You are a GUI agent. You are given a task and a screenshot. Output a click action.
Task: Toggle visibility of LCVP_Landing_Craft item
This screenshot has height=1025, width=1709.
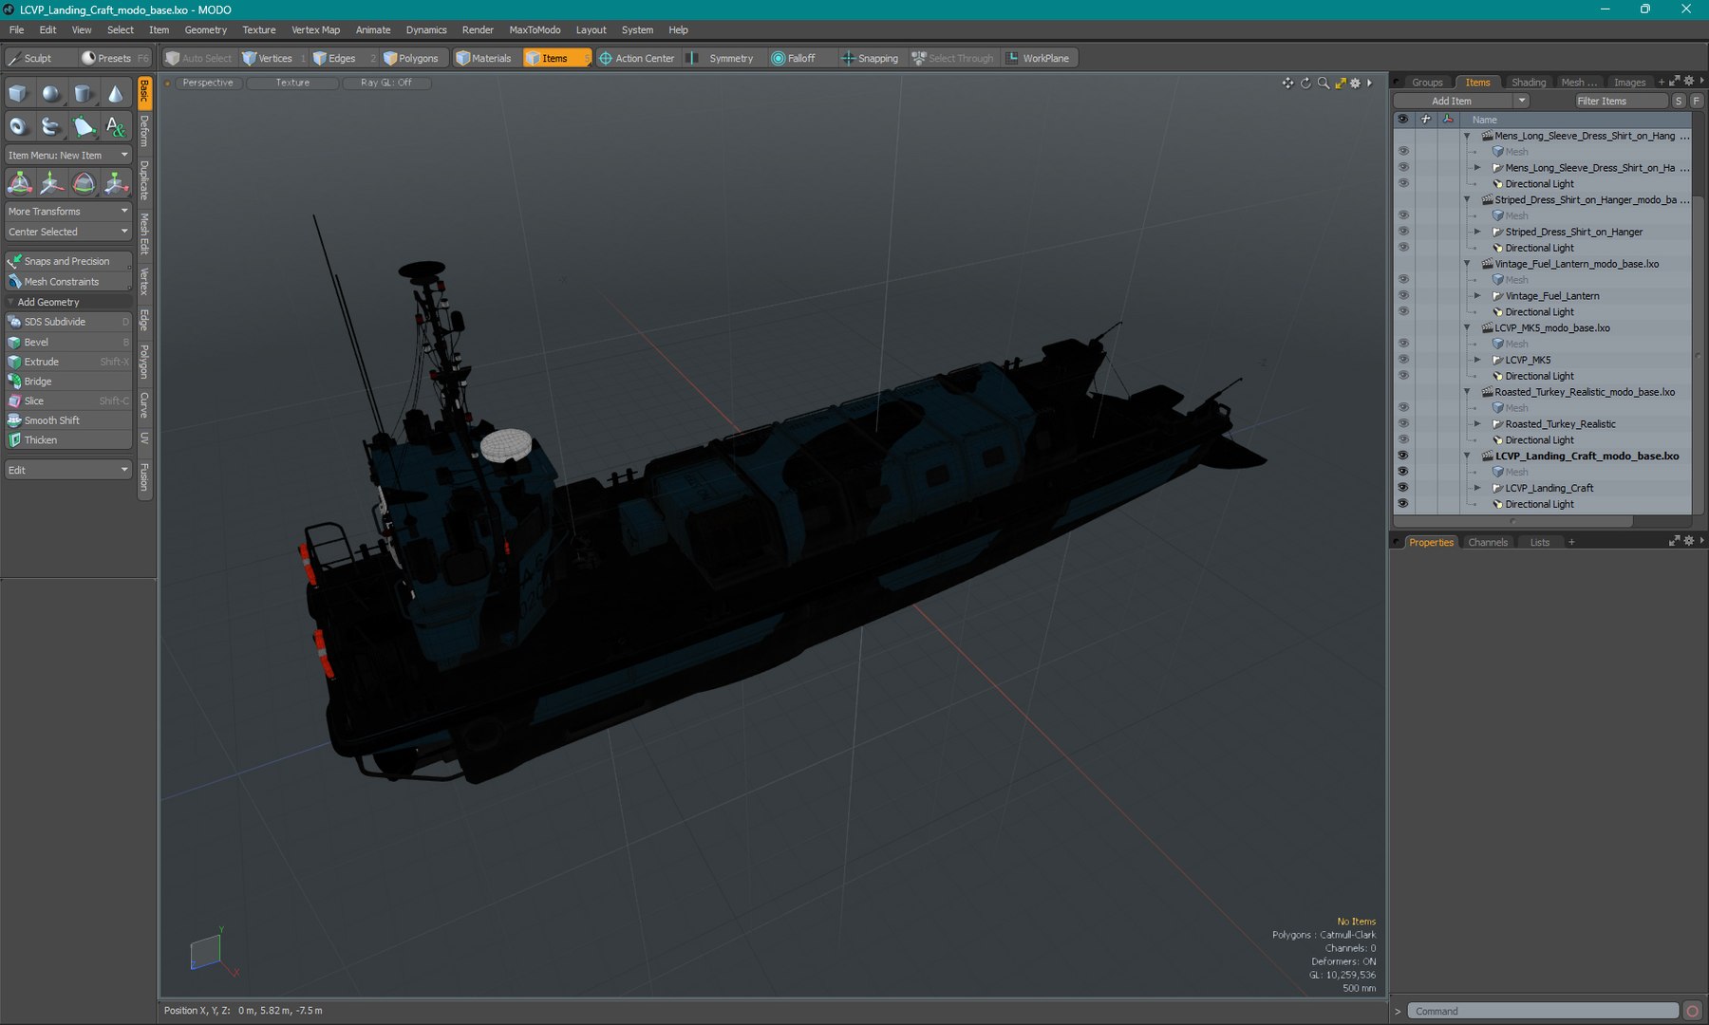click(1402, 488)
